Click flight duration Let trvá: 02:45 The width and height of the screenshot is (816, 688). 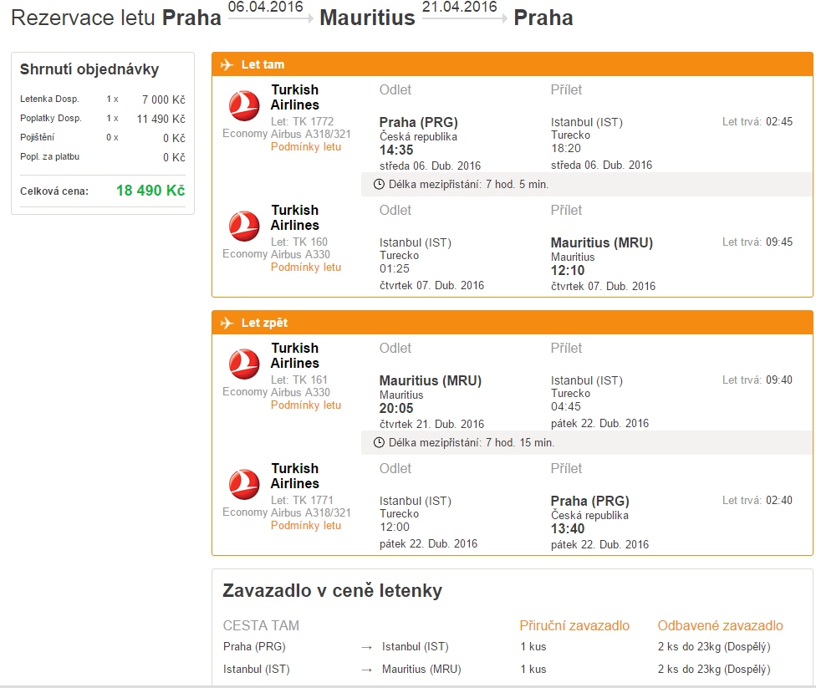click(x=757, y=122)
